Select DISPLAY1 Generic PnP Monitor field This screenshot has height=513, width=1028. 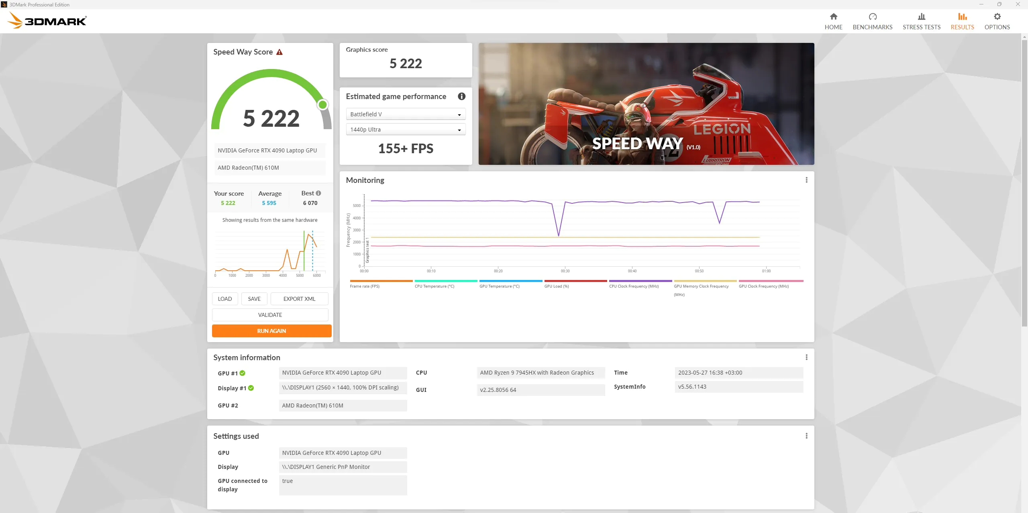click(343, 467)
